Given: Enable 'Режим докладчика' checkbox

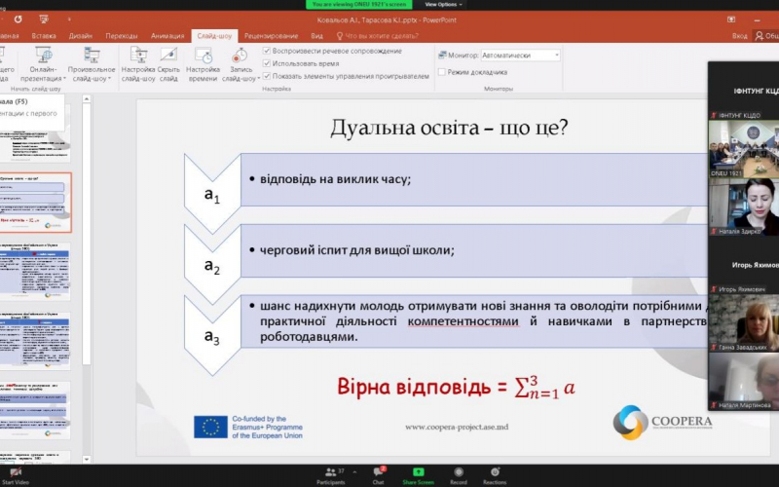Looking at the screenshot, I should (x=442, y=72).
